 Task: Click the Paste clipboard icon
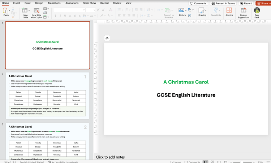(x=6, y=11)
